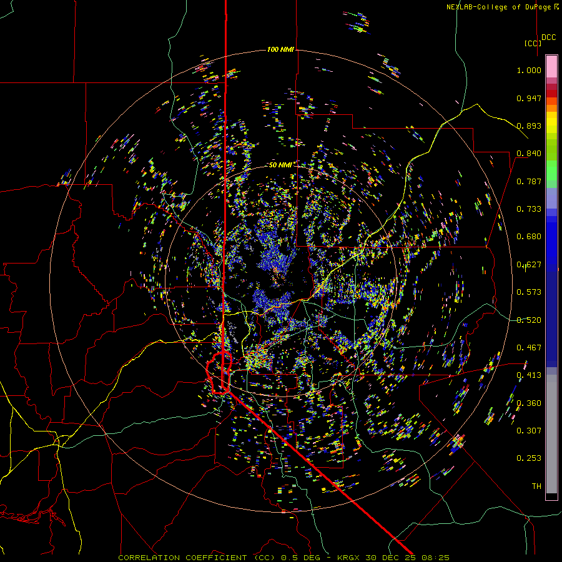Click the 1.000 color scale value
Image resolution: width=562 pixels, height=562 pixels.
529,70
